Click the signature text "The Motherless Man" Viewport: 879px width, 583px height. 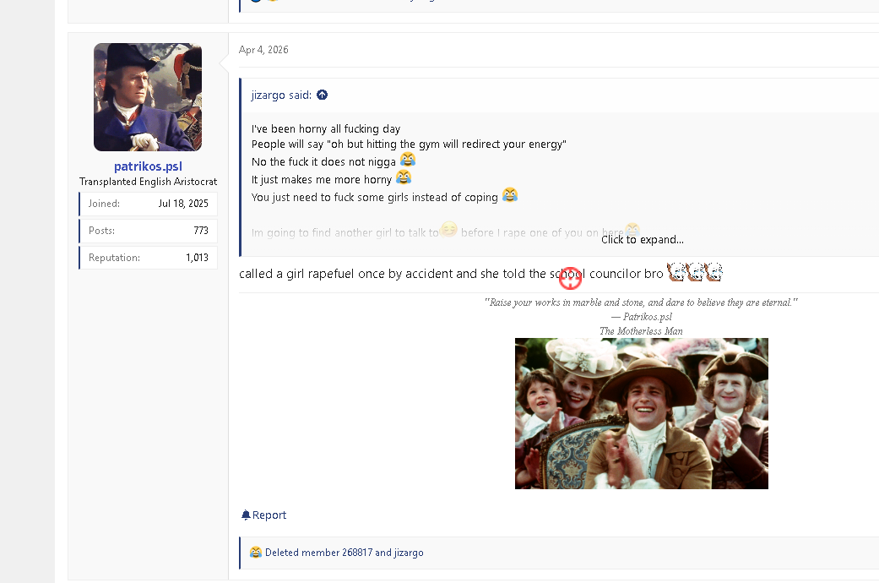pyautogui.click(x=642, y=331)
